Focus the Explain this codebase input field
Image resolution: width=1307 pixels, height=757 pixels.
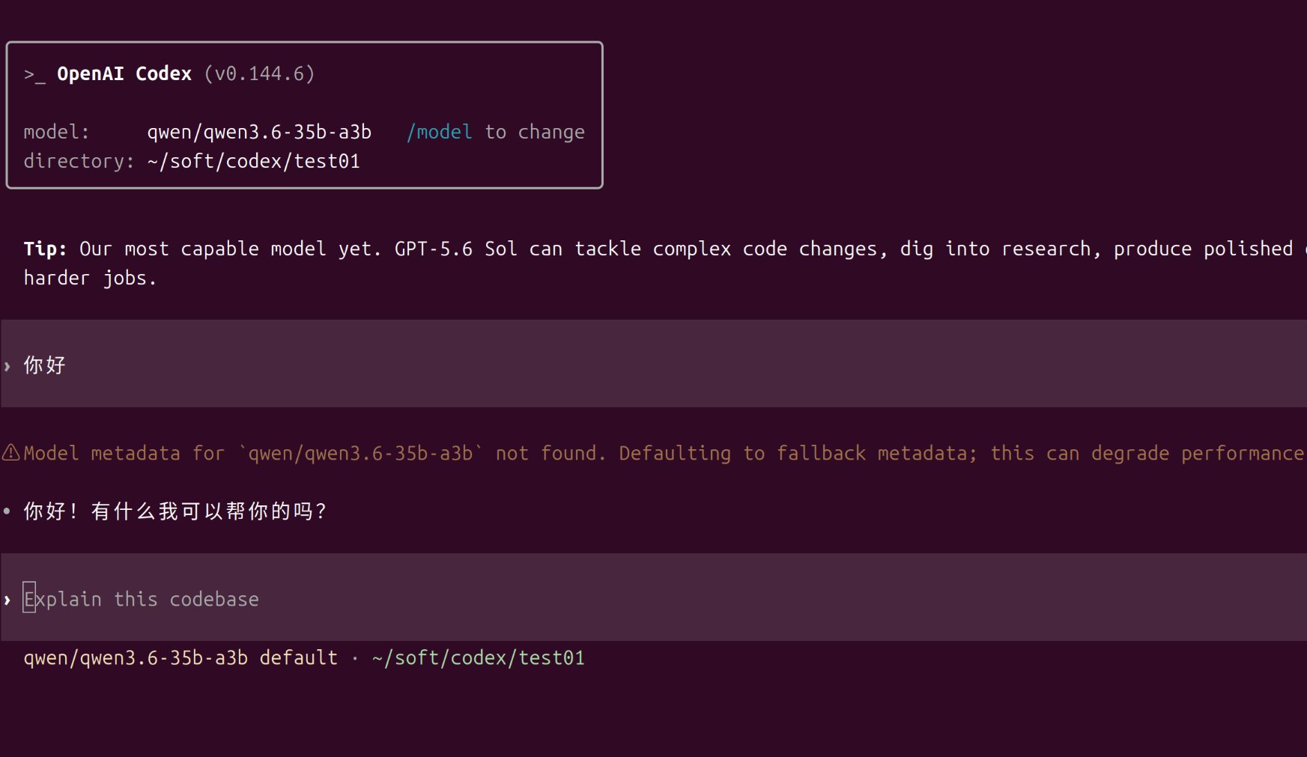point(653,598)
